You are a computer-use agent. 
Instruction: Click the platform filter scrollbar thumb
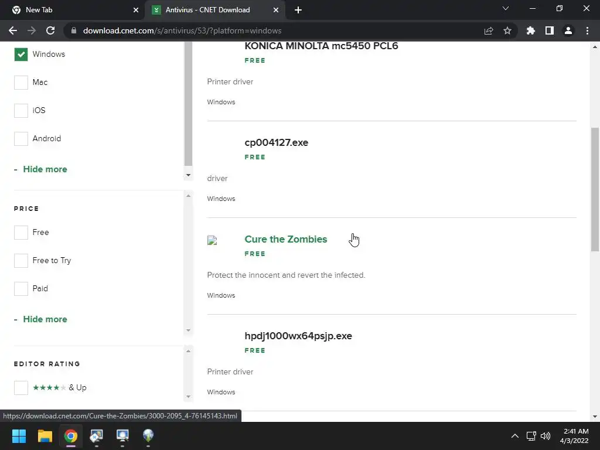coord(188,103)
